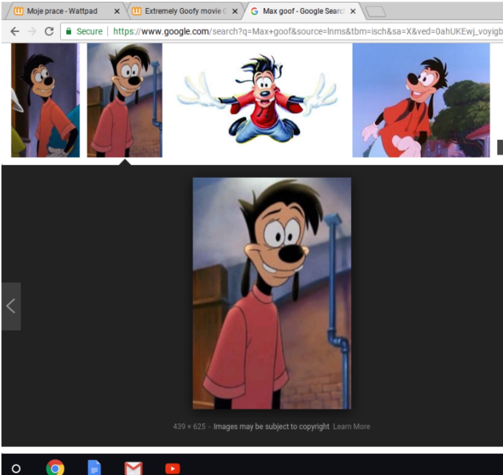Open Google Docs from the shelf

click(x=94, y=468)
